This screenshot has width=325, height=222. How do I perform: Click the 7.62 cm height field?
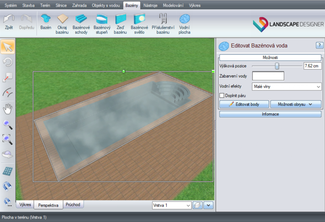(x=313, y=66)
